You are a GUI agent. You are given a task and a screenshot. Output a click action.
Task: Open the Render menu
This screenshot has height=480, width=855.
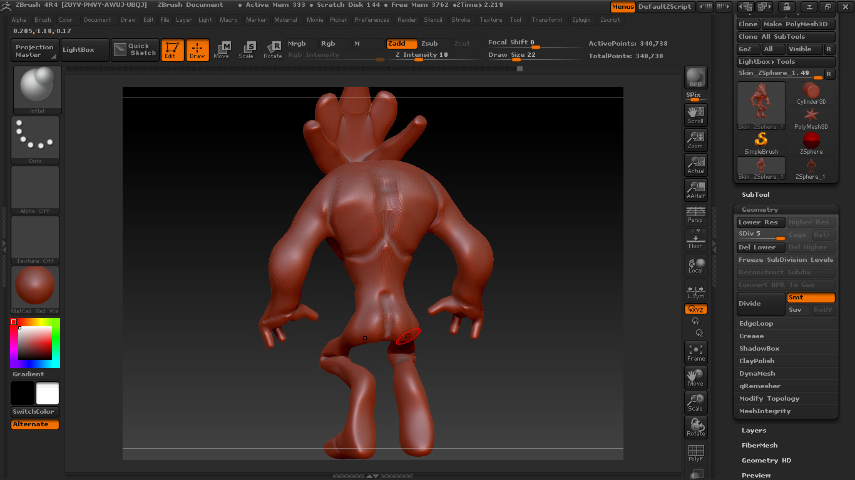pos(407,20)
